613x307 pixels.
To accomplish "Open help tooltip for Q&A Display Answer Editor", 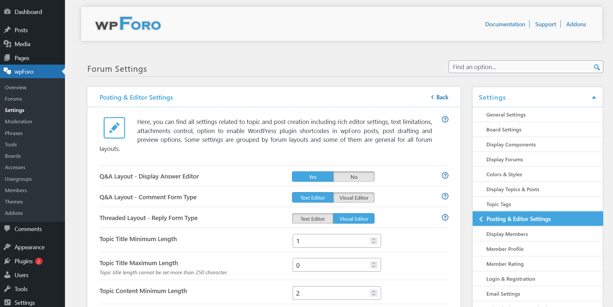I will [445, 175].
